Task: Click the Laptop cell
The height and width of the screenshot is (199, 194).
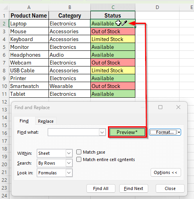Action: (x=29, y=23)
